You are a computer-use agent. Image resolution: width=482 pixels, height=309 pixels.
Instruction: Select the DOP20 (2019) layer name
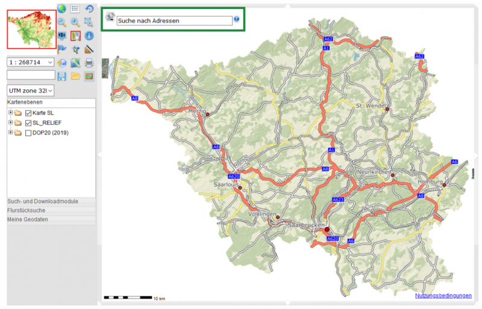[x=51, y=133]
